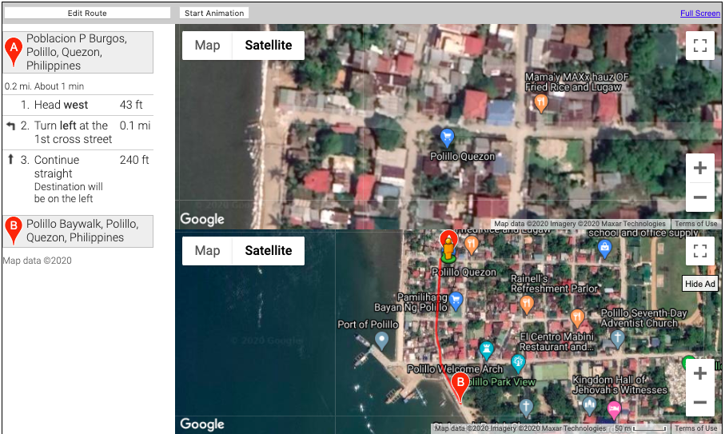The width and height of the screenshot is (725, 434).
Task: Toggle fullscreen view on the upper map
Action: pyautogui.click(x=700, y=46)
